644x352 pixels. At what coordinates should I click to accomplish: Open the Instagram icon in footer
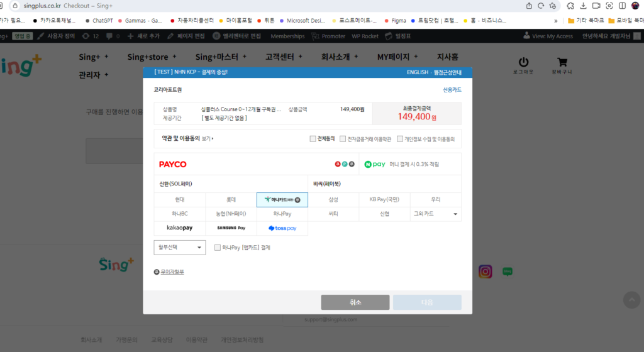tap(485, 272)
